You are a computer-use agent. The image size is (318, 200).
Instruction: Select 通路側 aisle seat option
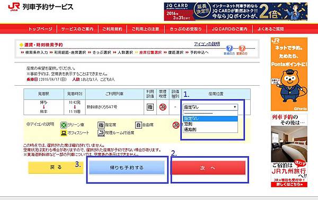(x=210, y=129)
